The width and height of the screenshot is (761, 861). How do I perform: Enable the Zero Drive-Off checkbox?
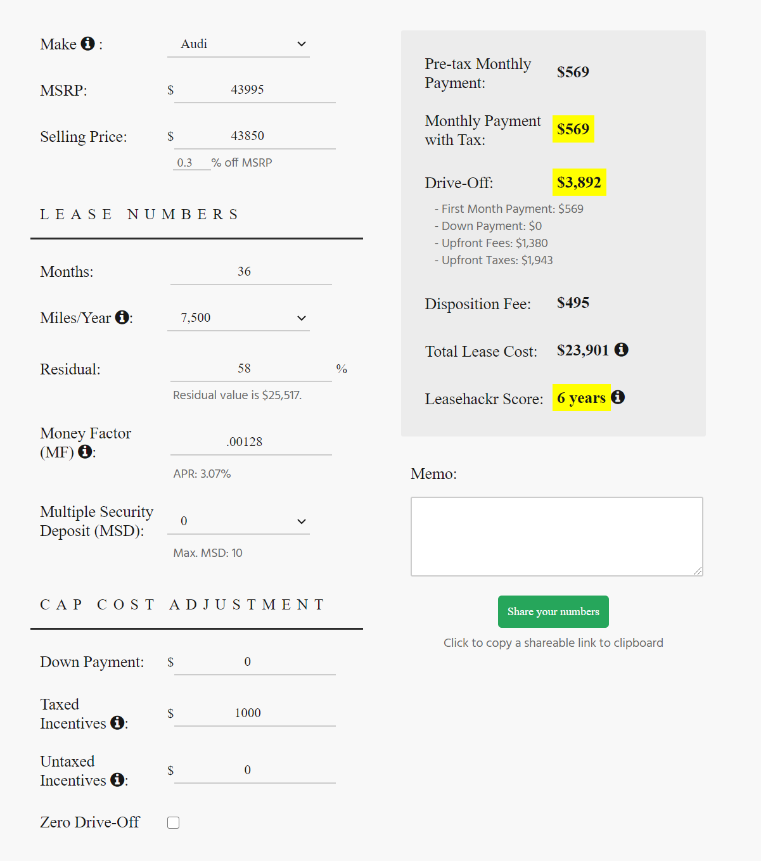173,822
